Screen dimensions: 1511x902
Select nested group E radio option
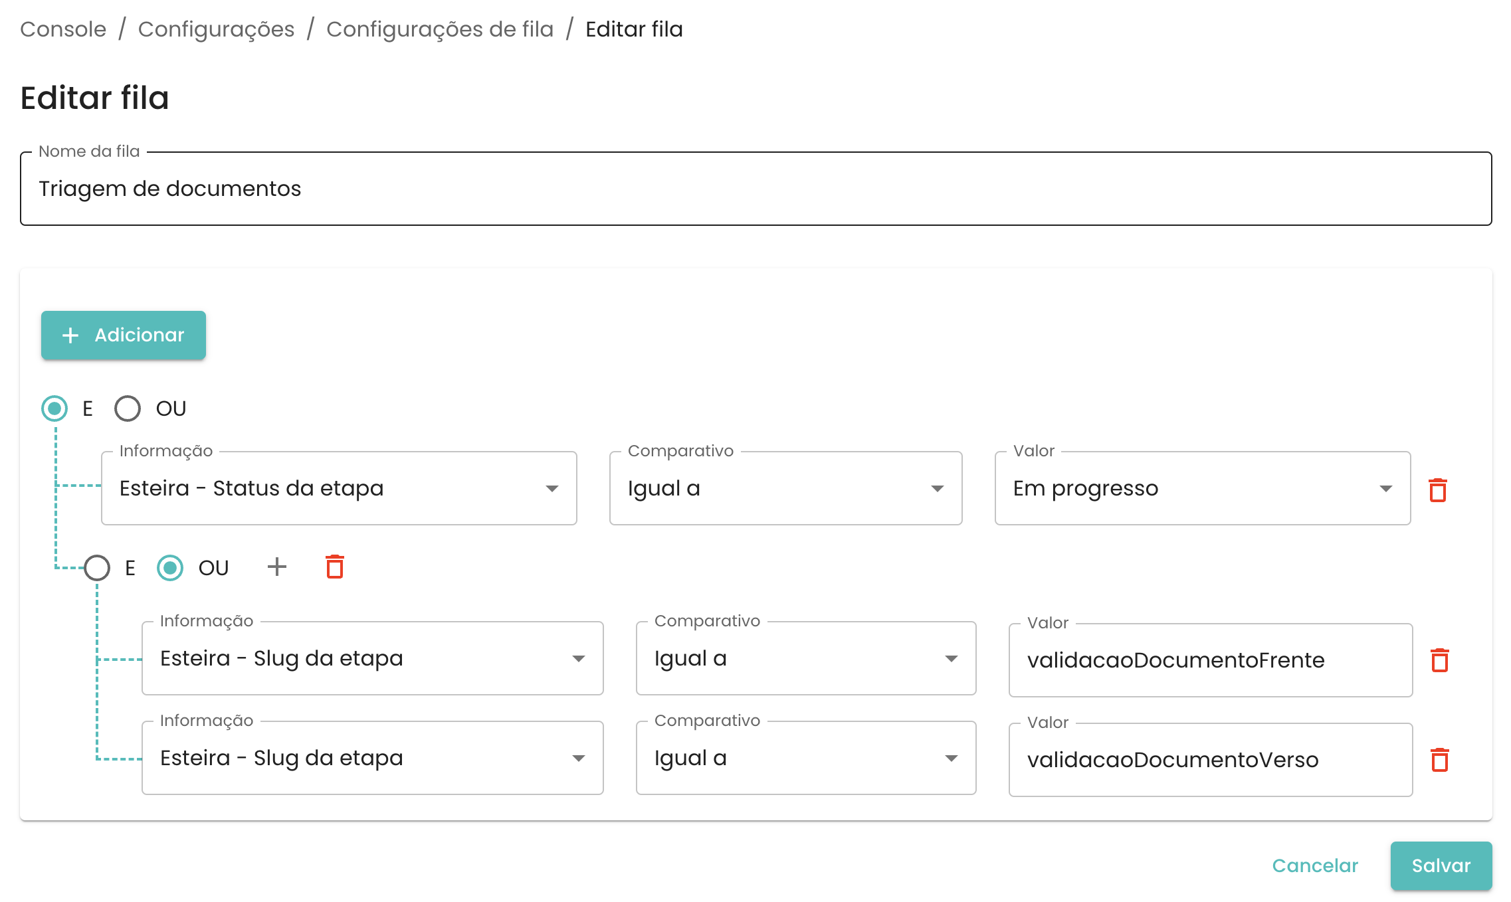click(x=97, y=568)
